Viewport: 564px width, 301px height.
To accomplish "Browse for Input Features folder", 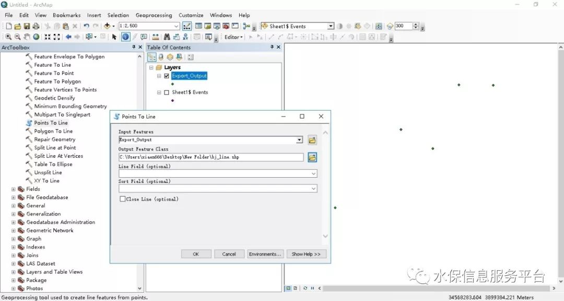I will (312, 140).
